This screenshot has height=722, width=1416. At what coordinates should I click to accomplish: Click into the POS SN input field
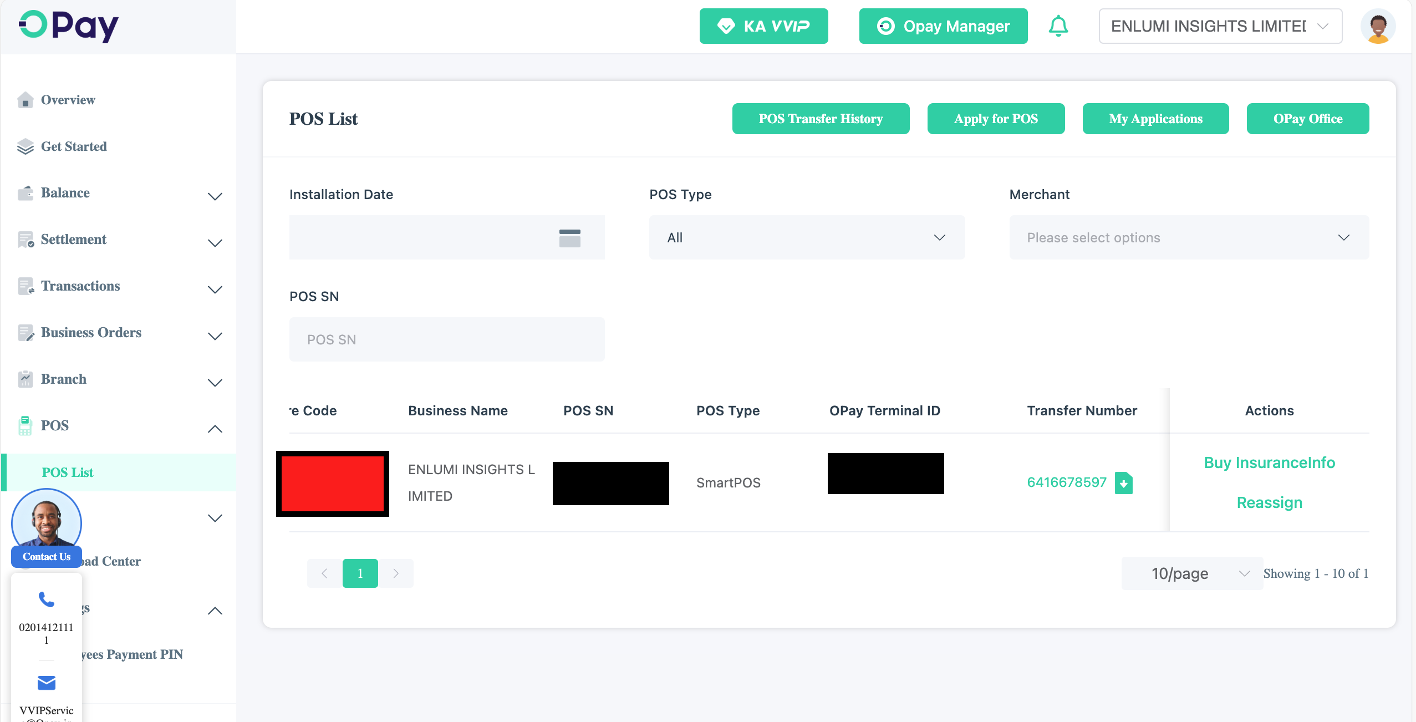click(446, 339)
